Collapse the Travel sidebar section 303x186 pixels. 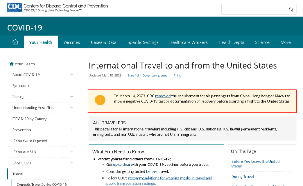[72, 174]
